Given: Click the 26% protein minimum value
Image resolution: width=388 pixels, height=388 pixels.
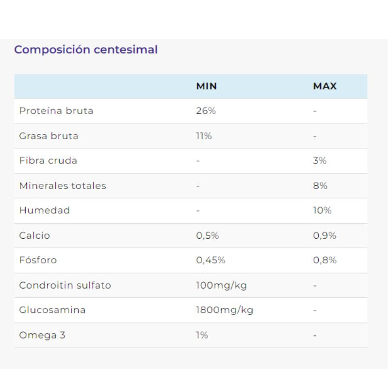Looking at the screenshot, I should tap(206, 111).
